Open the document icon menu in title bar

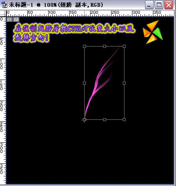pyautogui.click(x=4, y=5)
